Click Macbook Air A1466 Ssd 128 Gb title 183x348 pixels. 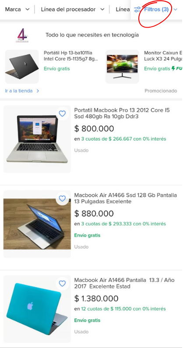point(126,198)
